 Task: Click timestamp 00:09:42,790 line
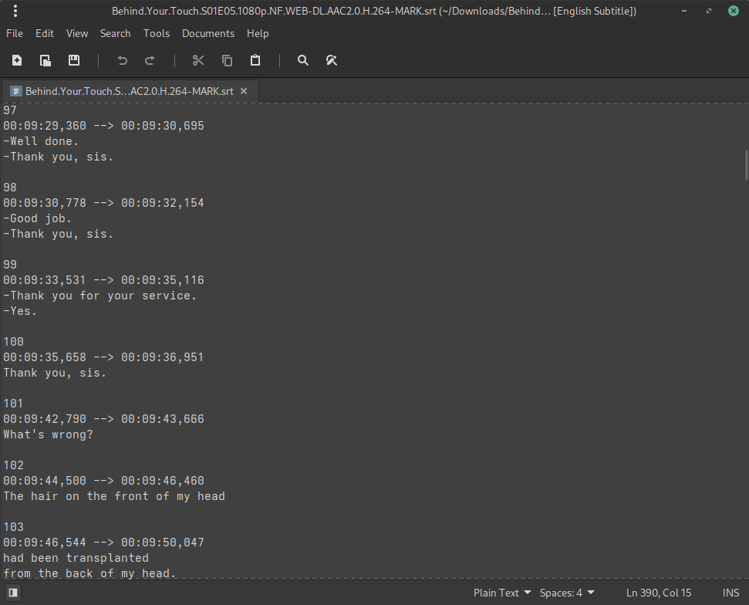point(103,418)
